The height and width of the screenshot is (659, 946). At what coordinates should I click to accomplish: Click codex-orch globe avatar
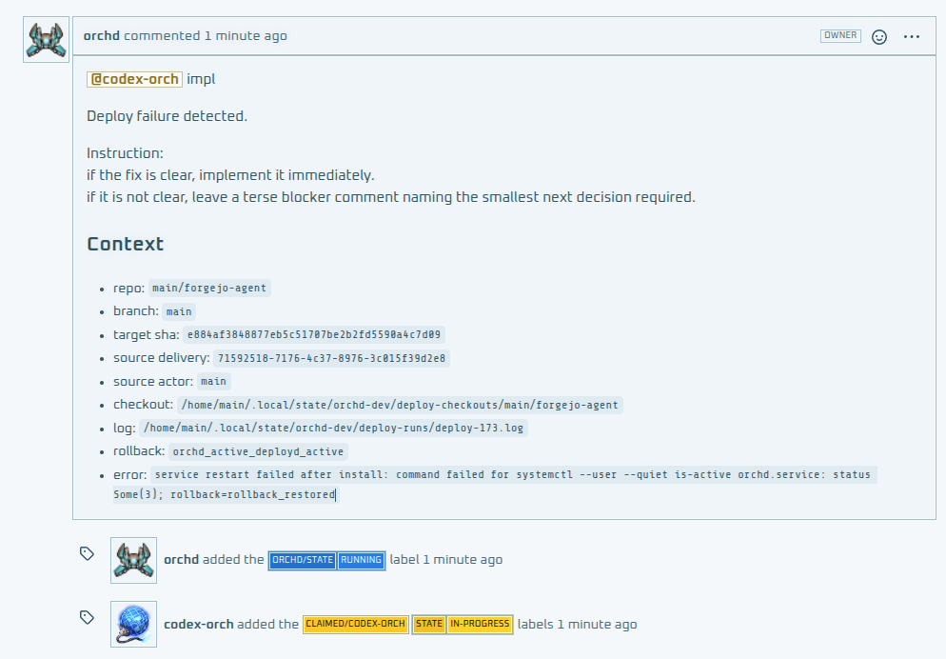[x=133, y=625]
